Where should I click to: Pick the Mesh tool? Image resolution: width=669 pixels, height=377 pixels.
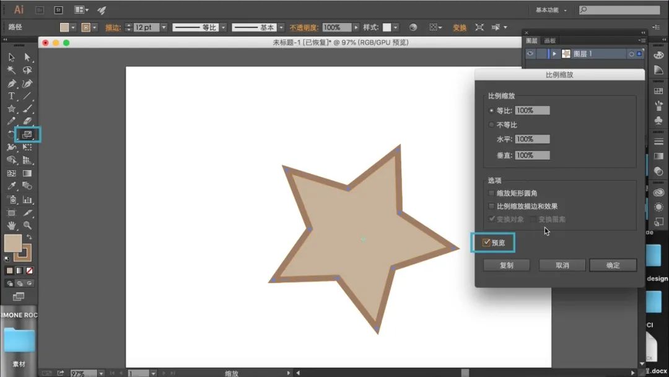pos(12,173)
